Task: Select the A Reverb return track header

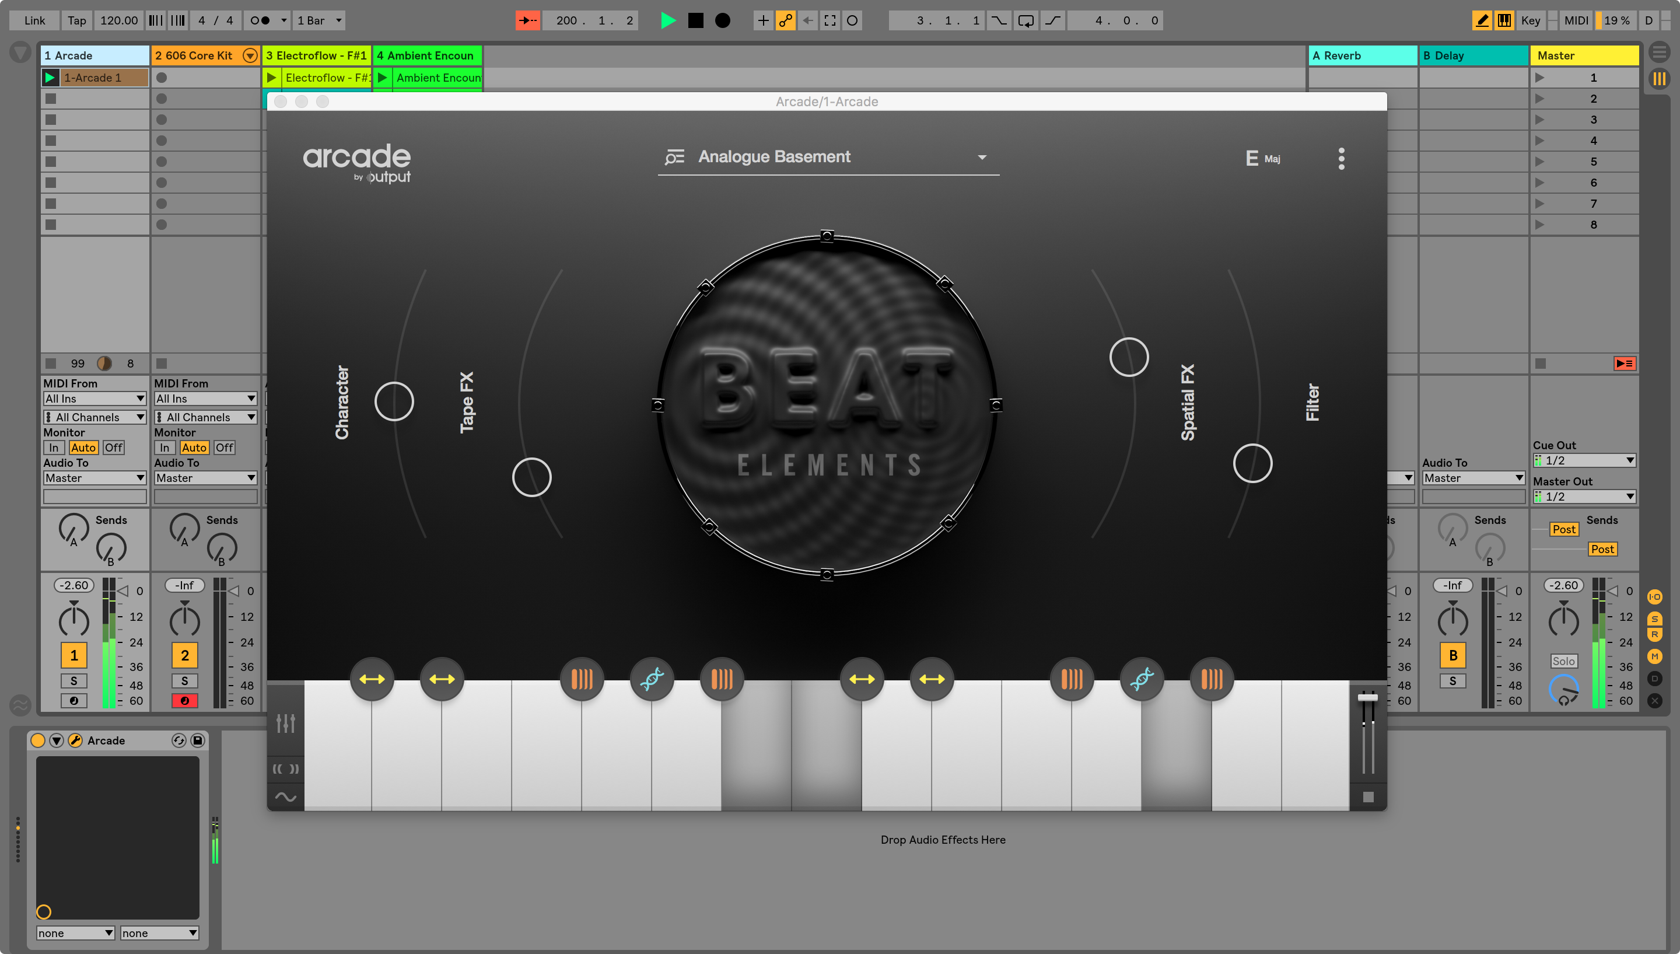Action: click(x=1361, y=55)
